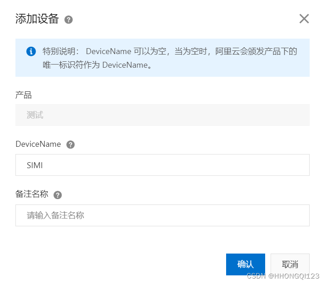This screenshot has height=284, width=326.
Task: Click the blue info icon in notice banner
Action: point(31,51)
